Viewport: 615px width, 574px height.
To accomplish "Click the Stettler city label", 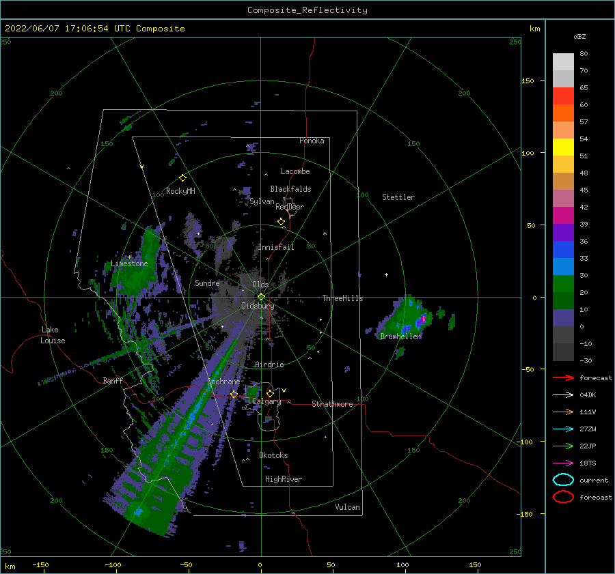I will tap(398, 197).
